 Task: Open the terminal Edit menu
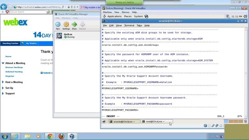(111, 26)
